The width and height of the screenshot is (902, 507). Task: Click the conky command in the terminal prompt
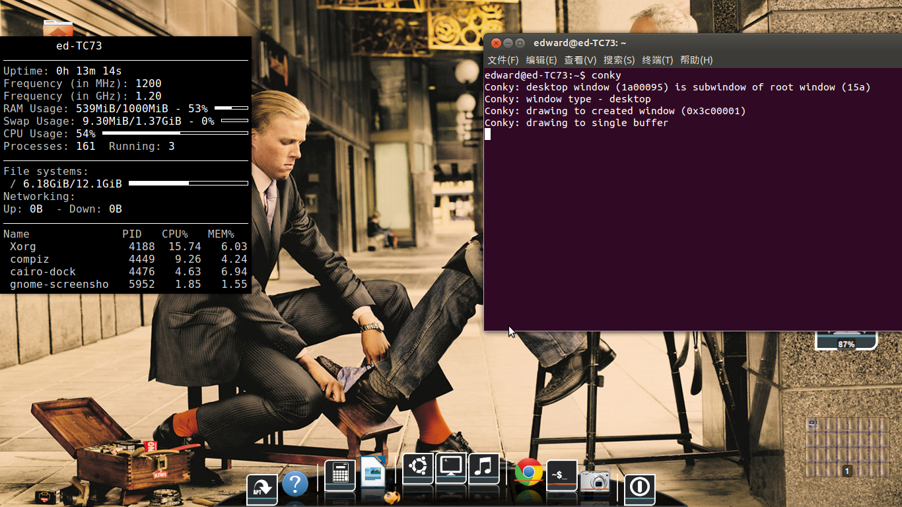(x=606, y=75)
